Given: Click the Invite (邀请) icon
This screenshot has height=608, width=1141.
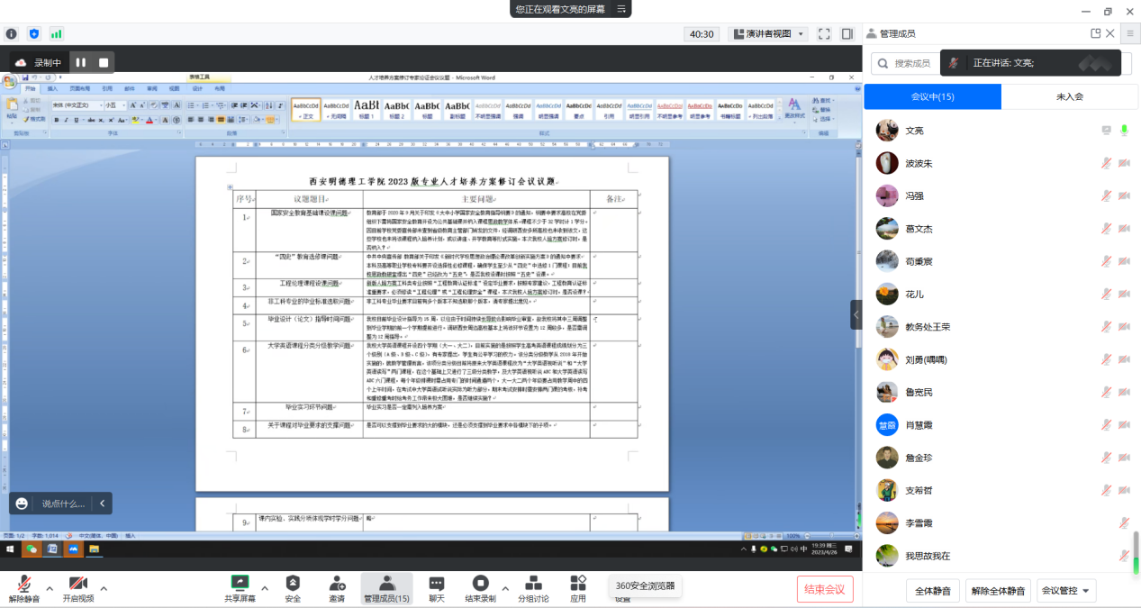Looking at the screenshot, I should click(x=337, y=583).
